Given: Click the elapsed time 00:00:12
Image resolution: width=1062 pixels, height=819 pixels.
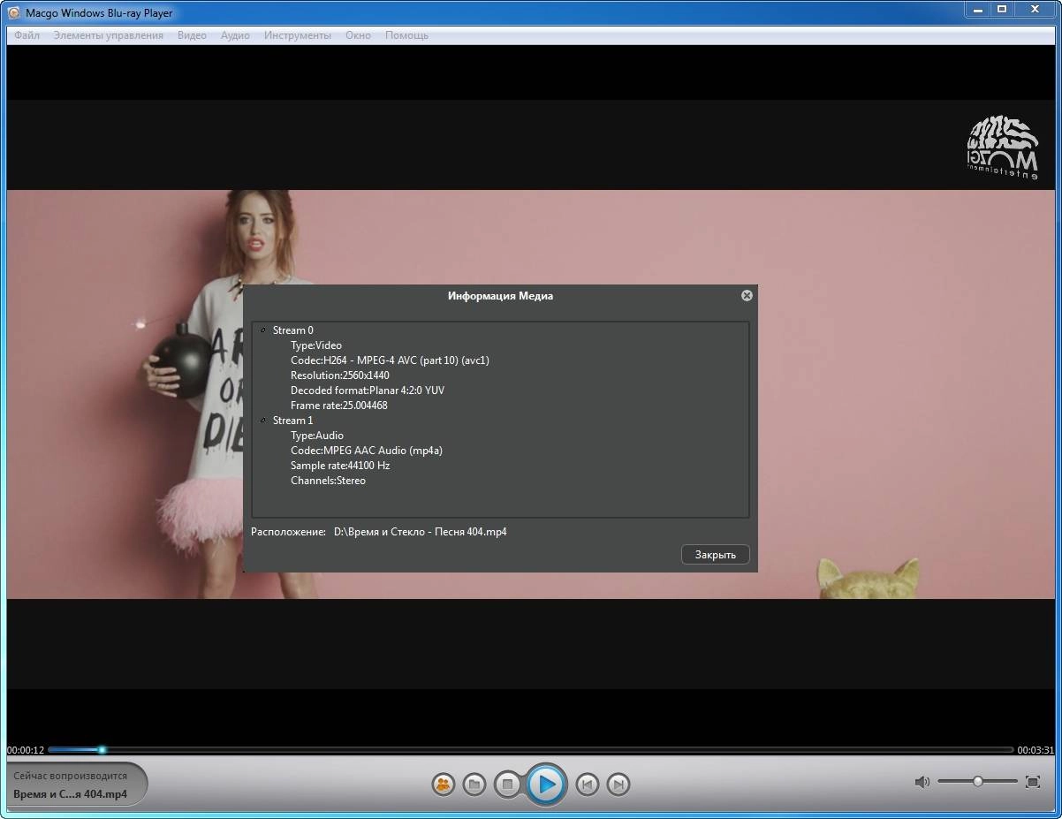Looking at the screenshot, I should [x=26, y=750].
